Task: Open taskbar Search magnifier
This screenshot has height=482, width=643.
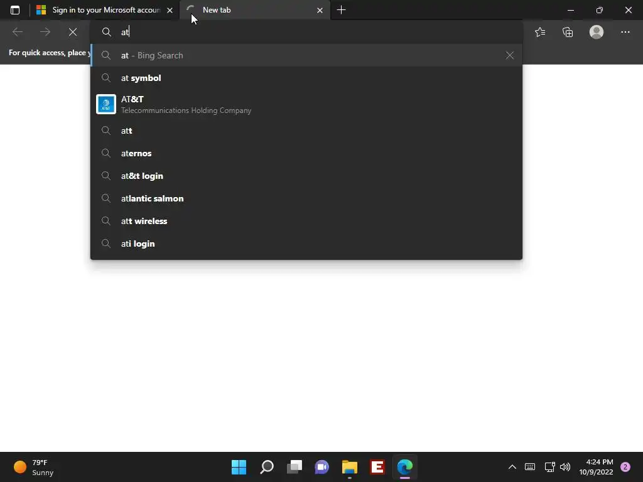Action: [266, 467]
